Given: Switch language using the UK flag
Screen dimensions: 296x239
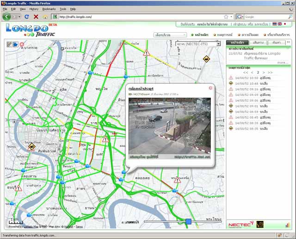Looking at the screenshot, I should point(280,24).
